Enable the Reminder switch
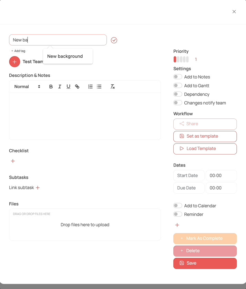The image size is (246, 289). pyautogui.click(x=177, y=214)
